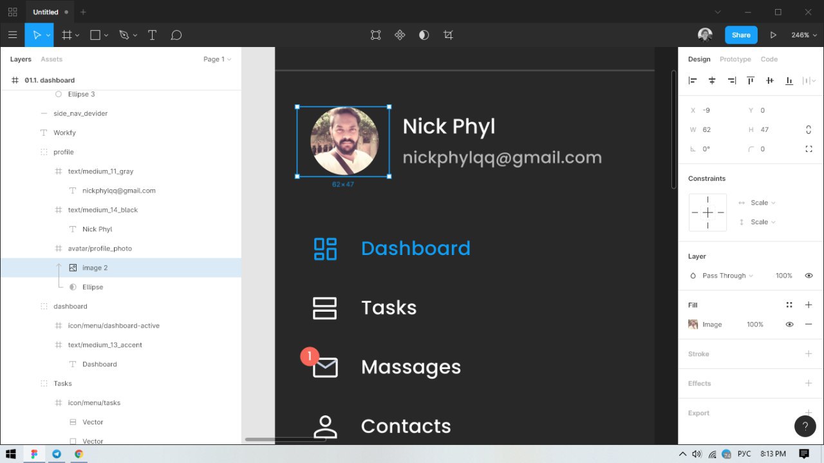Select the Move tool
The height and width of the screenshot is (463, 824).
[x=37, y=35]
